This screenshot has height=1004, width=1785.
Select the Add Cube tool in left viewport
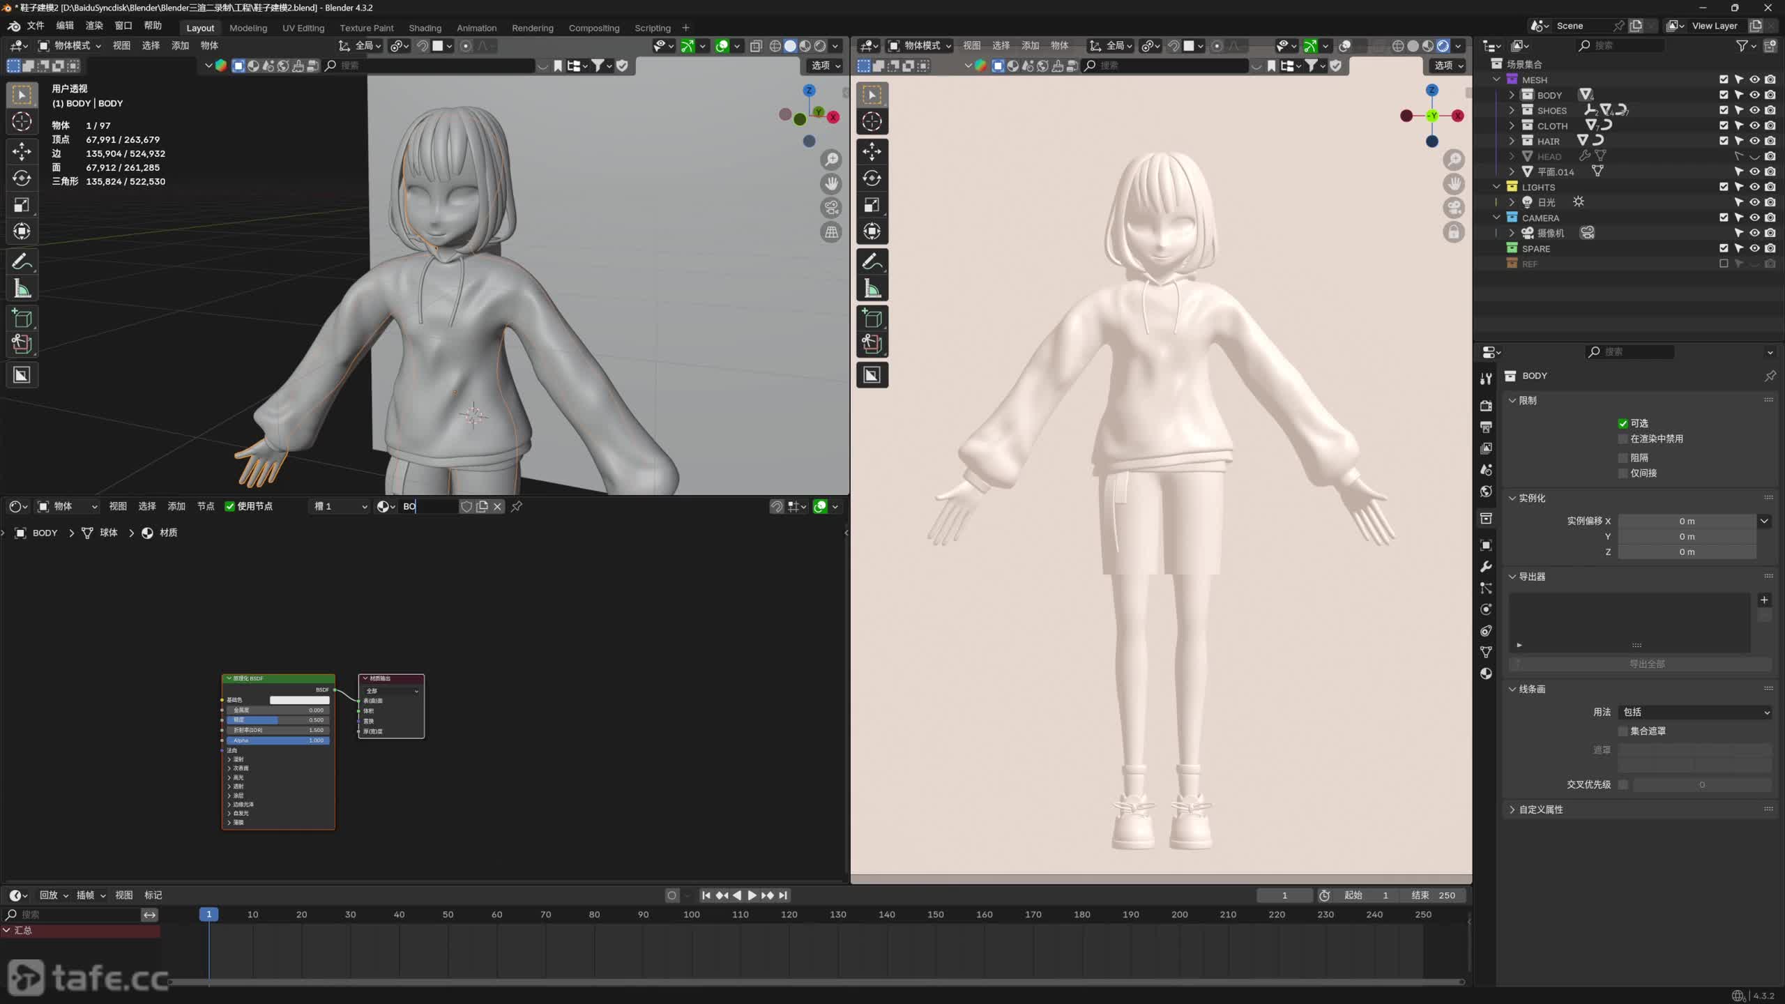pos(22,319)
